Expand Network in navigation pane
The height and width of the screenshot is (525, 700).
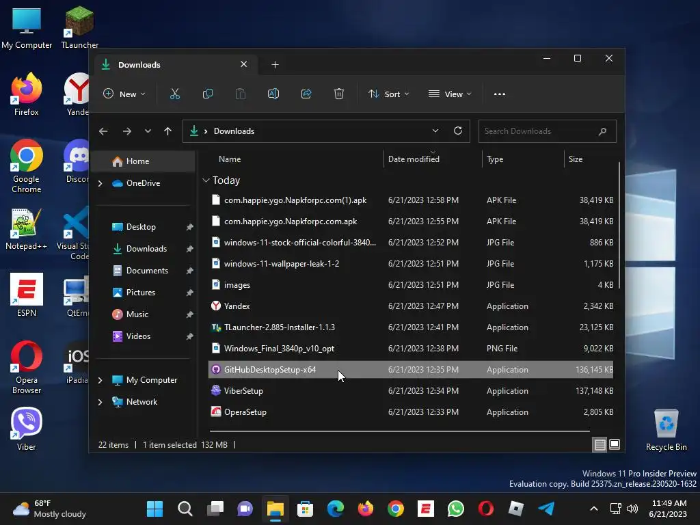point(100,402)
